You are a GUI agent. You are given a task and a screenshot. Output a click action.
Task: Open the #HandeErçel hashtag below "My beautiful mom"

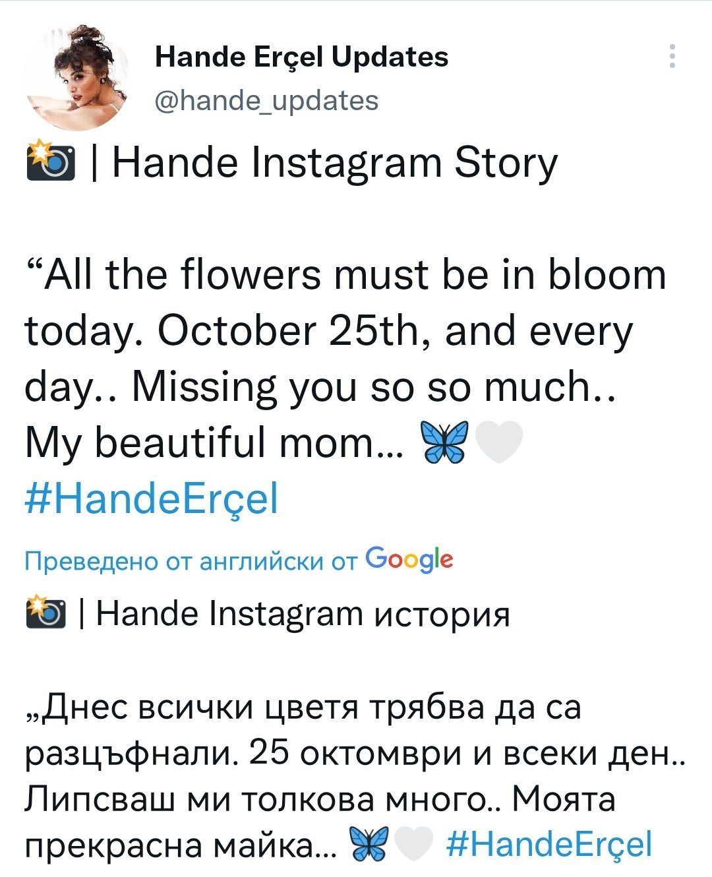(x=152, y=499)
